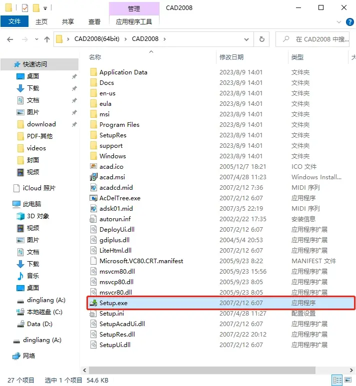This screenshot has height=386, width=356.
Task: Select the SetupAcadUi.dll file
Action: click(122, 324)
